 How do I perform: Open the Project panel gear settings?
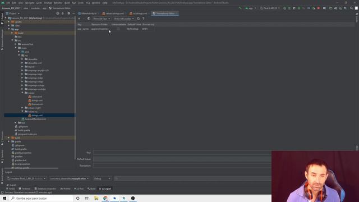click(68, 13)
